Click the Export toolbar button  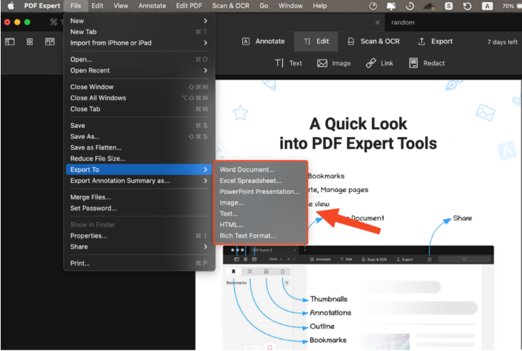click(x=434, y=42)
